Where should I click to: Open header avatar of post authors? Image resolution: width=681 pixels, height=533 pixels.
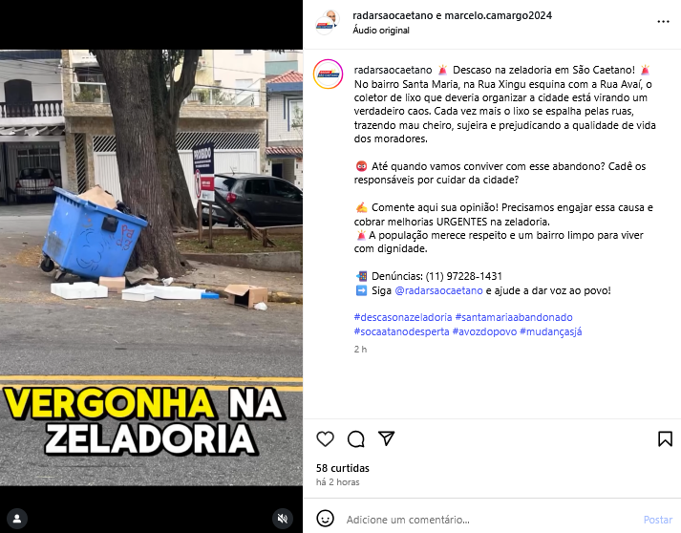pyautogui.click(x=327, y=23)
